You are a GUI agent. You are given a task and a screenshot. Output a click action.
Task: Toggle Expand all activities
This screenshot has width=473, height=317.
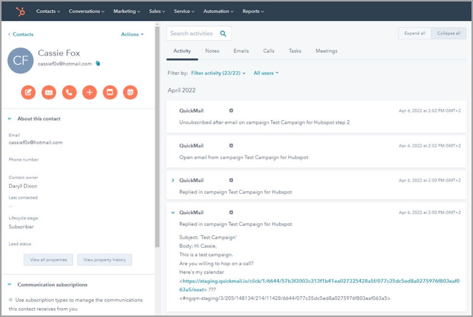click(x=415, y=33)
